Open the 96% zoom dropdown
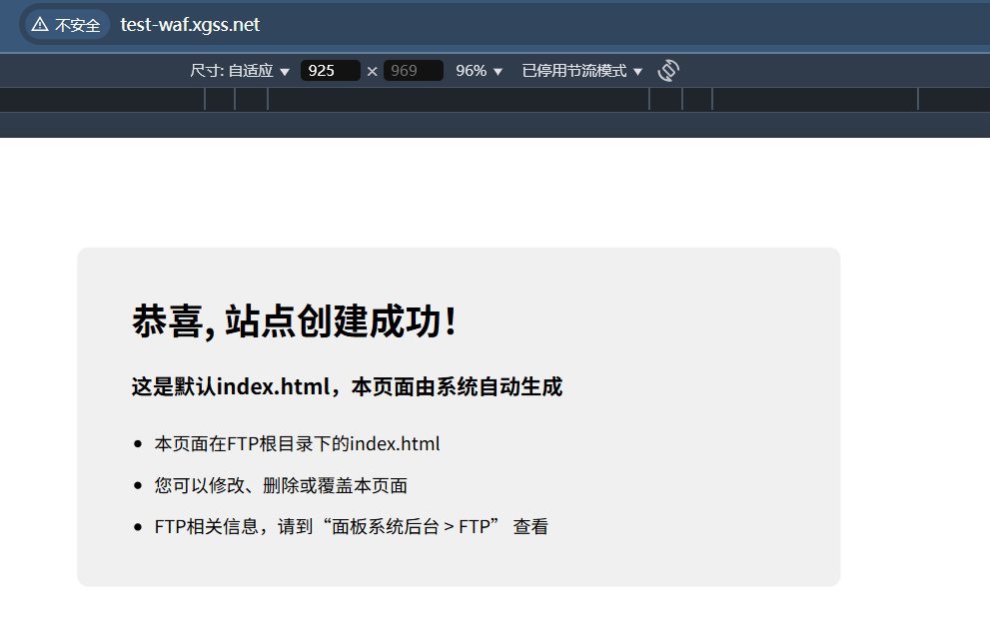990x619 pixels. click(x=479, y=71)
